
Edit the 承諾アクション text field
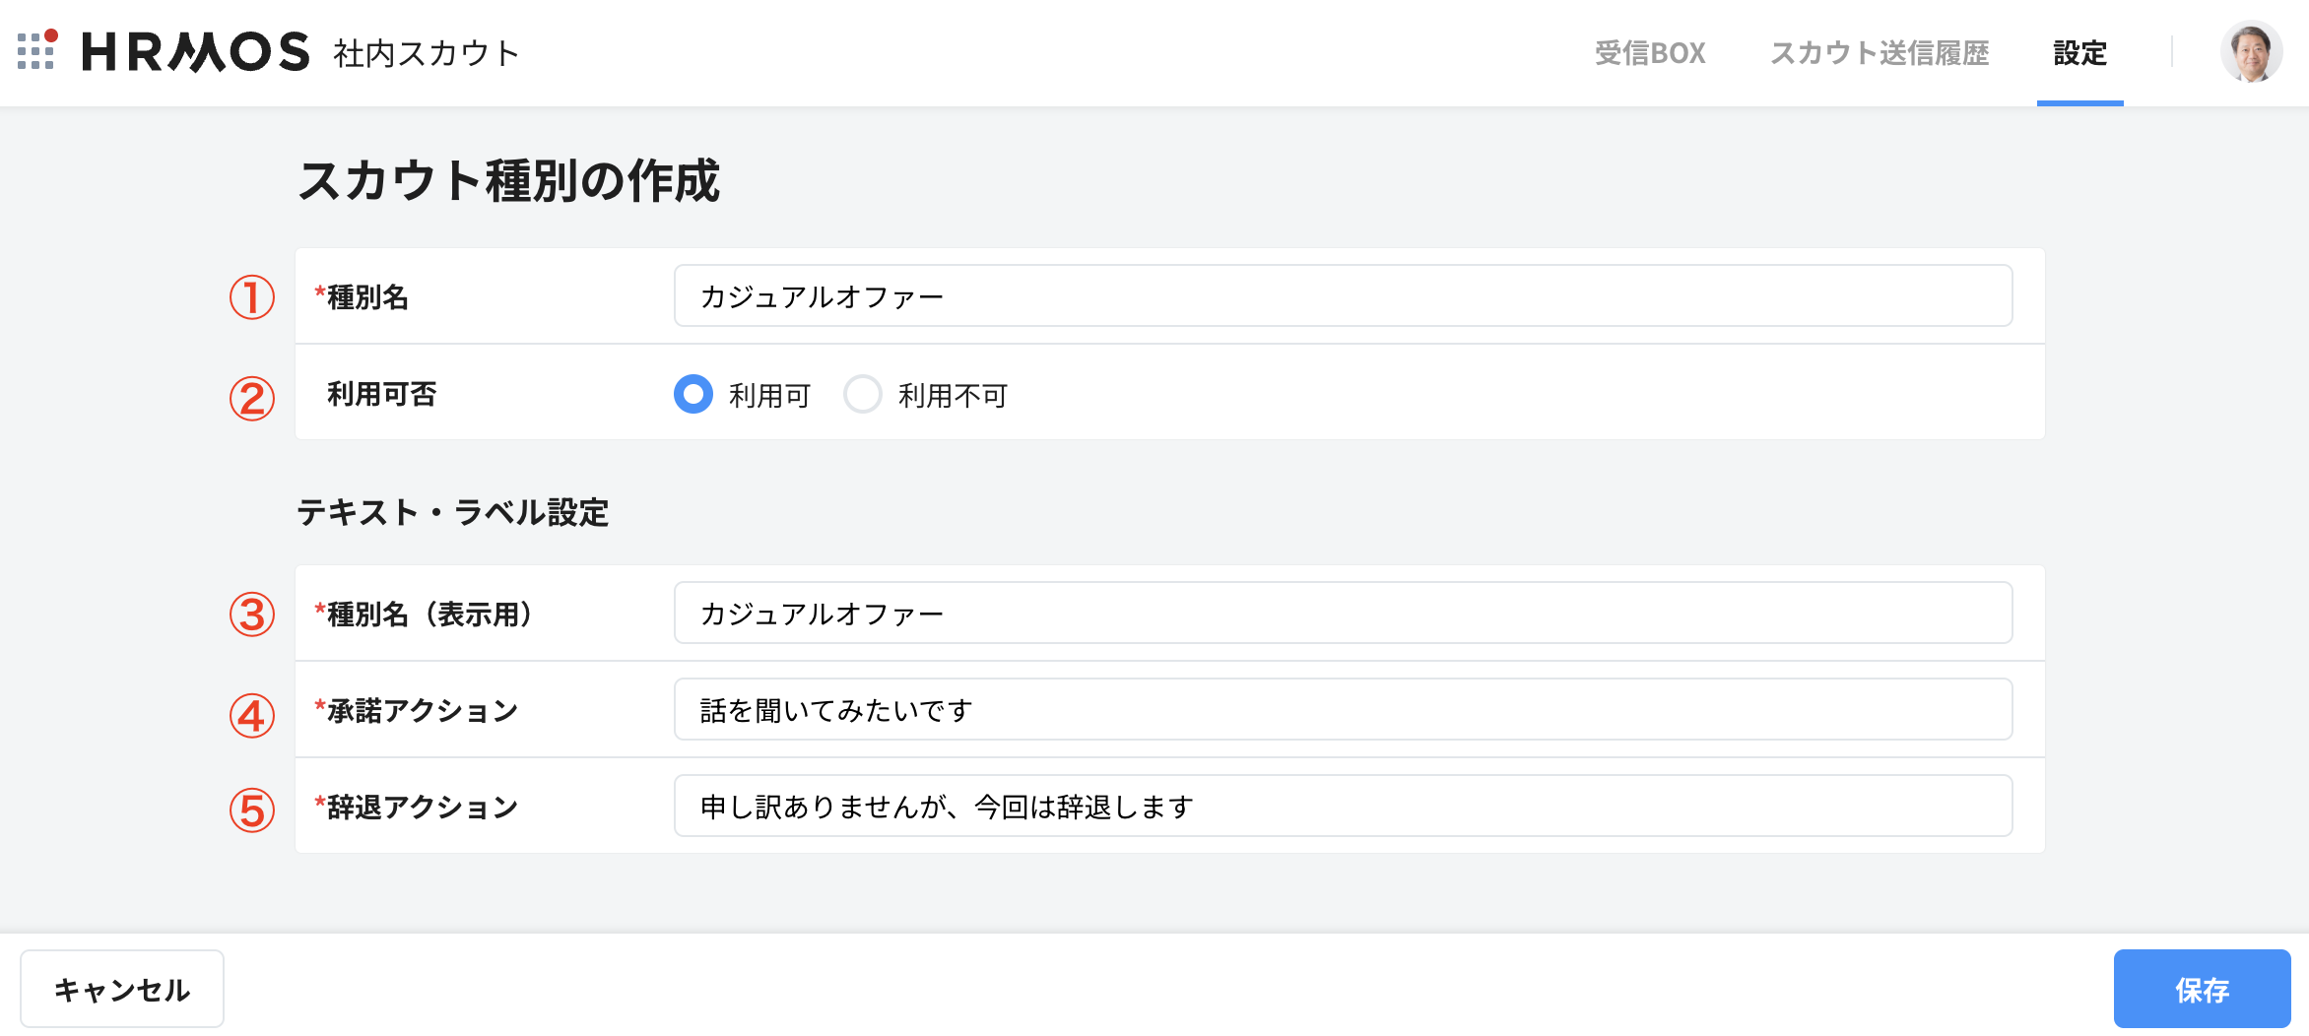tap(1343, 709)
